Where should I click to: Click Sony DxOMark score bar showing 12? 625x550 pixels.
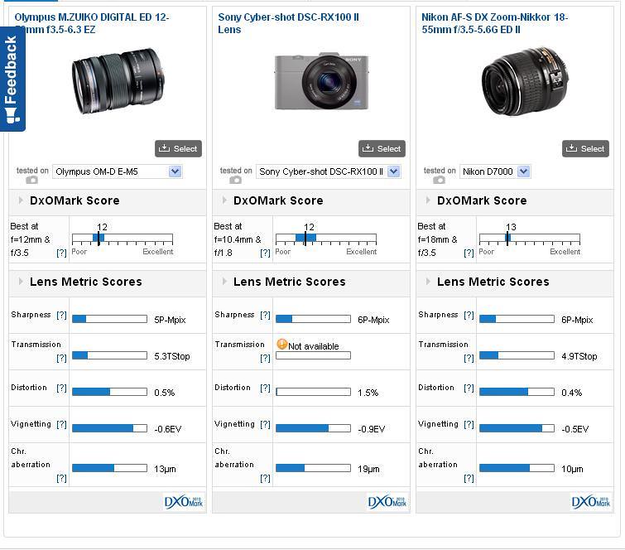[x=326, y=239]
